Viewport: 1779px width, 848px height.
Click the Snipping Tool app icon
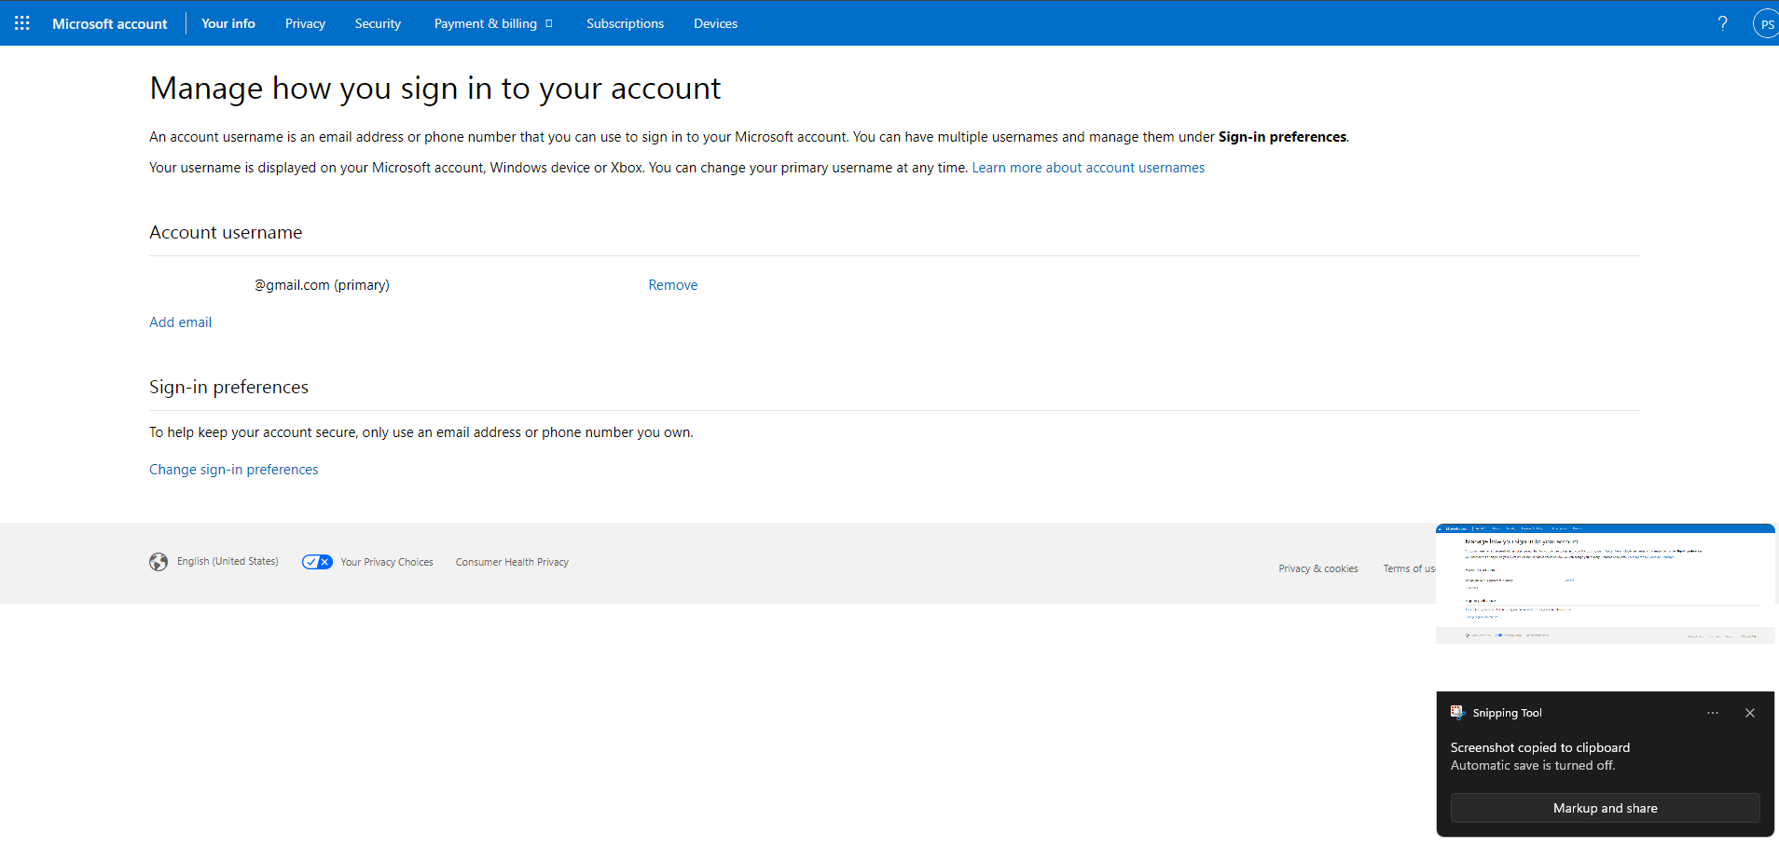1457,713
